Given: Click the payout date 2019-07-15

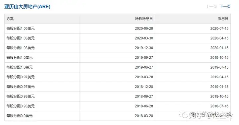Looking at the screenshot, I should pos(219,67).
